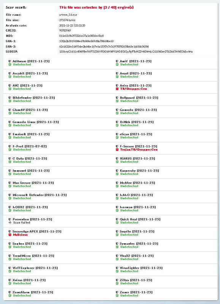220x304 pixels.
Task: Click the red alert icon under F-Secure
Action: (117, 150)
